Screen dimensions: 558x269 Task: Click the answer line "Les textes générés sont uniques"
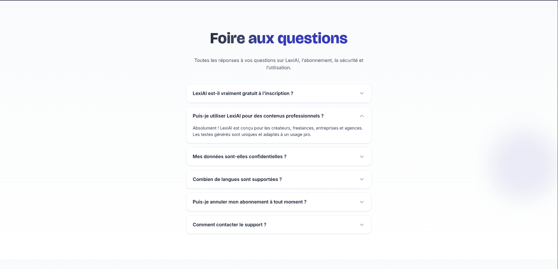[x=252, y=134]
